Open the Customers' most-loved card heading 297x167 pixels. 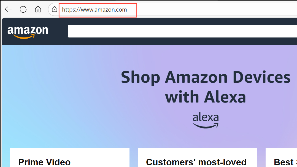(x=196, y=162)
